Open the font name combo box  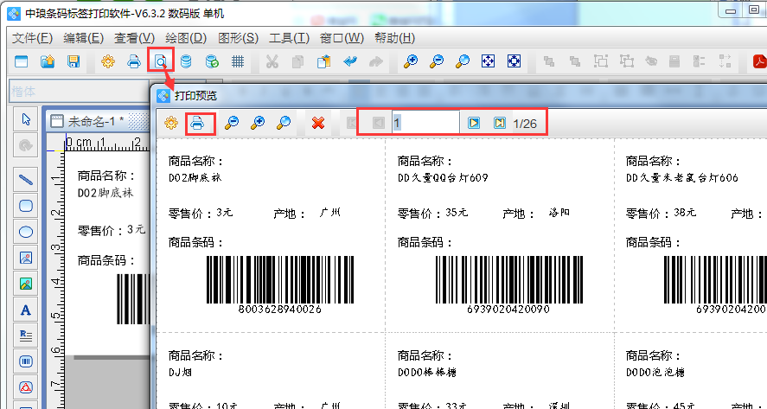(78, 91)
